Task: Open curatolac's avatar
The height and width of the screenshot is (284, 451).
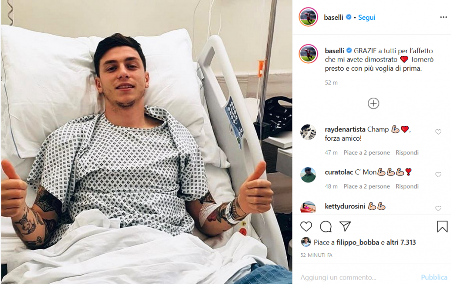Action: pyautogui.click(x=308, y=175)
